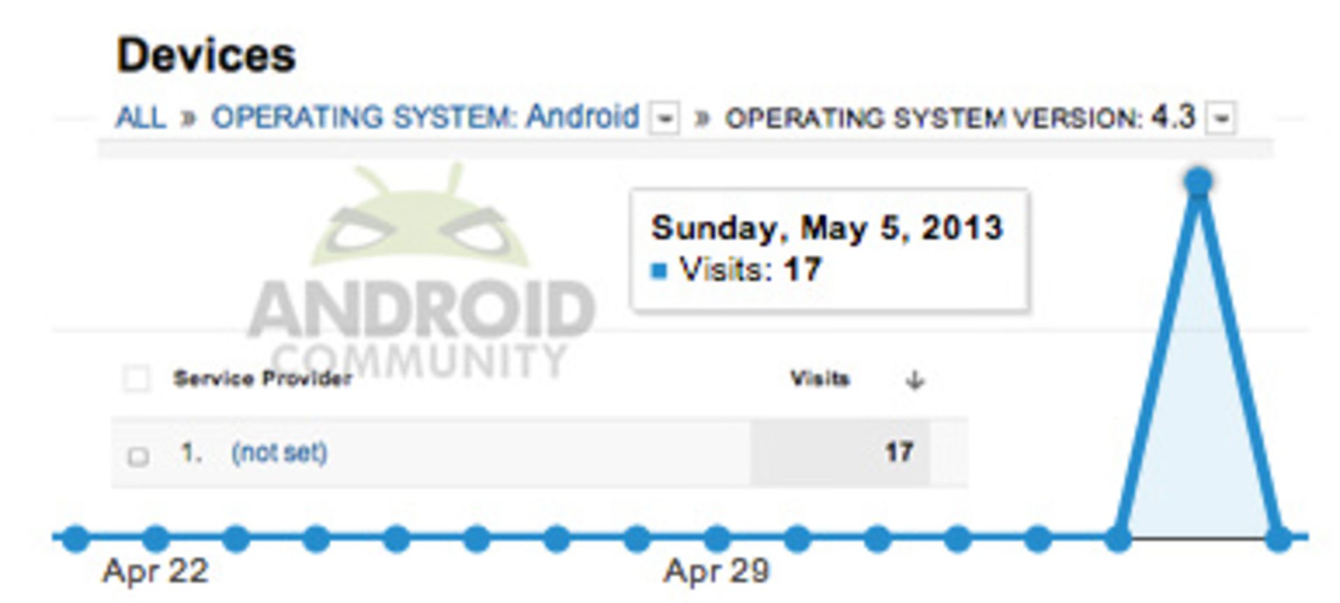Click the blue Visits legend square in tooltip

(659, 270)
